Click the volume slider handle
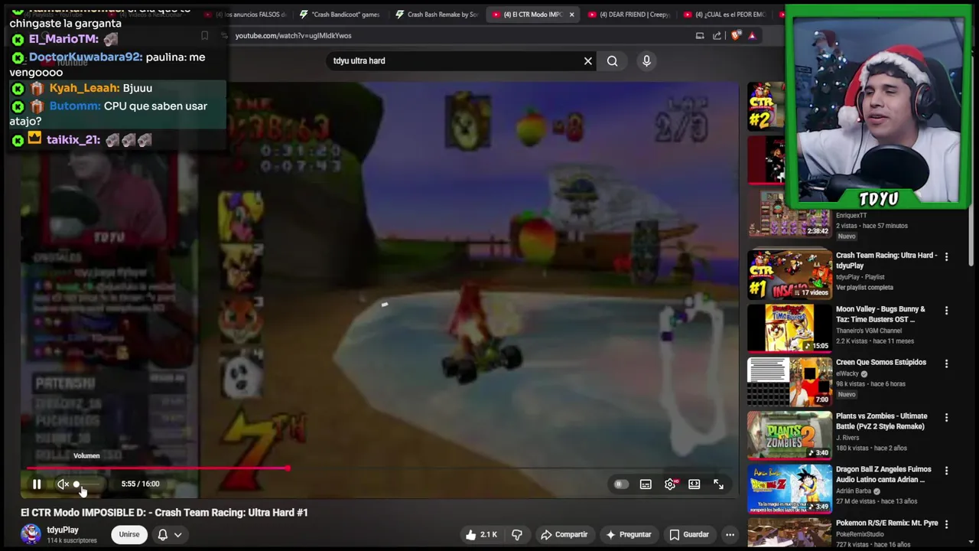The width and height of the screenshot is (979, 551). coord(76,484)
